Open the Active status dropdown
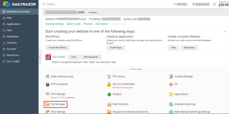Screen dimensions: 229x114 pyautogui.click(x=94, y=12)
